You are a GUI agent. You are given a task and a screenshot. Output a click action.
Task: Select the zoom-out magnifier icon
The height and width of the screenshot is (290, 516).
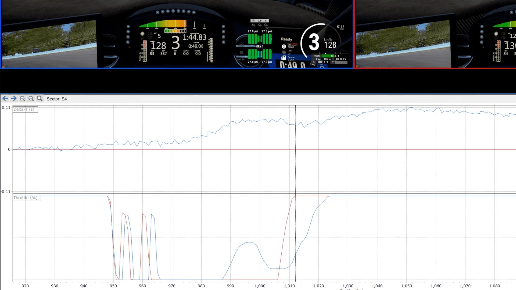[31, 98]
